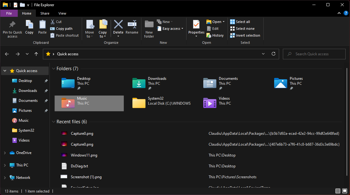Click Copy path in the ribbon
The height and width of the screenshot is (195, 350).
61,29
